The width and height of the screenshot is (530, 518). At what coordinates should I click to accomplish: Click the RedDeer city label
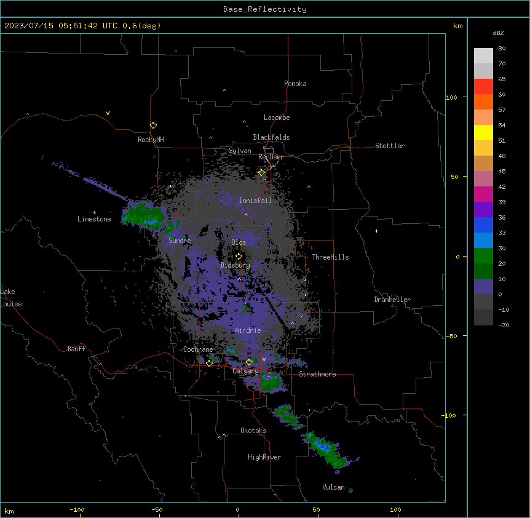pos(271,157)
